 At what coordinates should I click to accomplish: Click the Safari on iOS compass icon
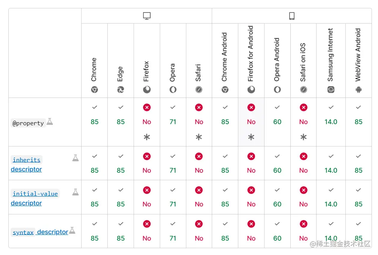pyautogui.click(x=303, y=90)
